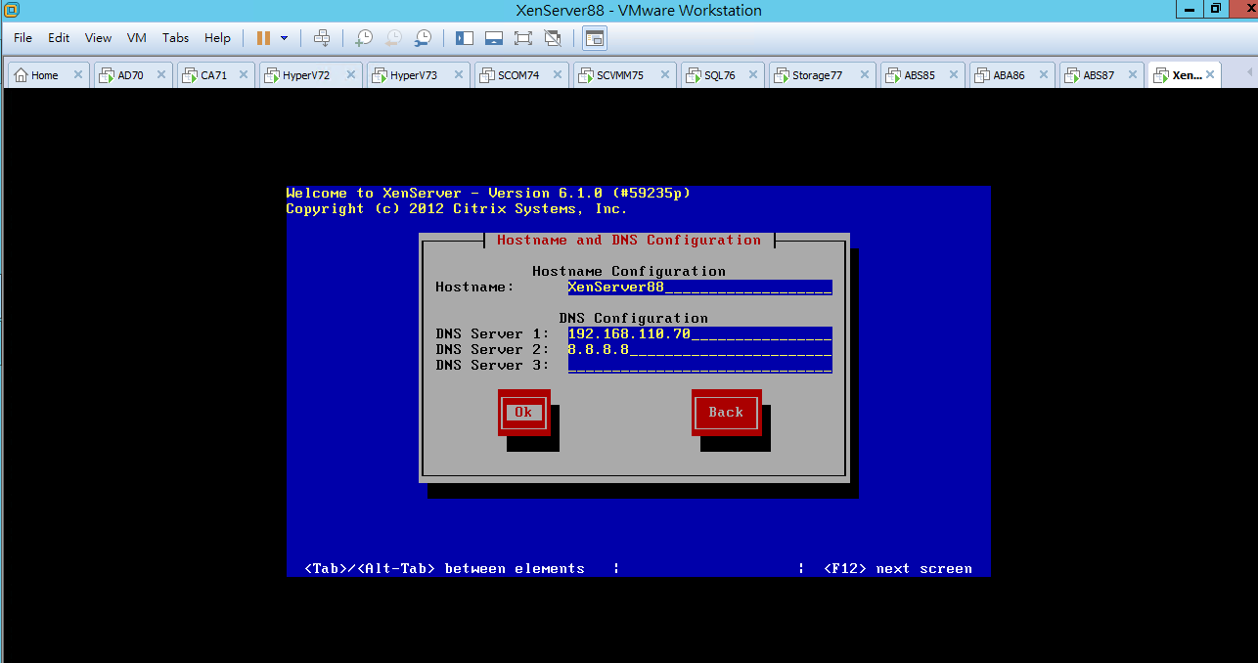The height and width of the screenshot is (663, 1258).
Task: Close the Home tab
Action: point(77,75)
